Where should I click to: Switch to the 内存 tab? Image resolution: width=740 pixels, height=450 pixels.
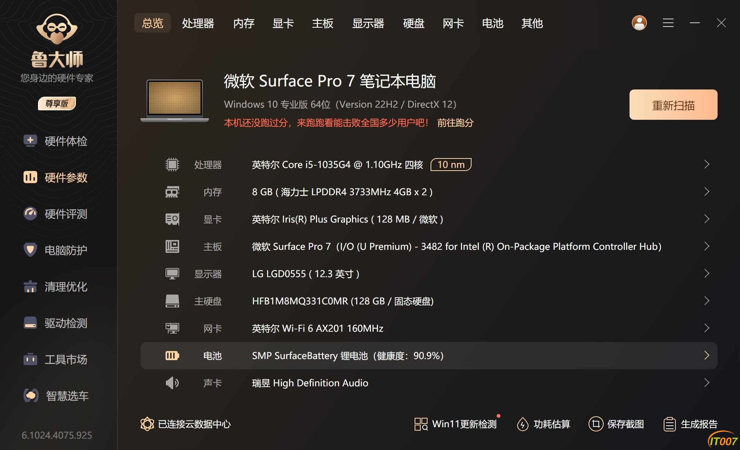point(244,23)
